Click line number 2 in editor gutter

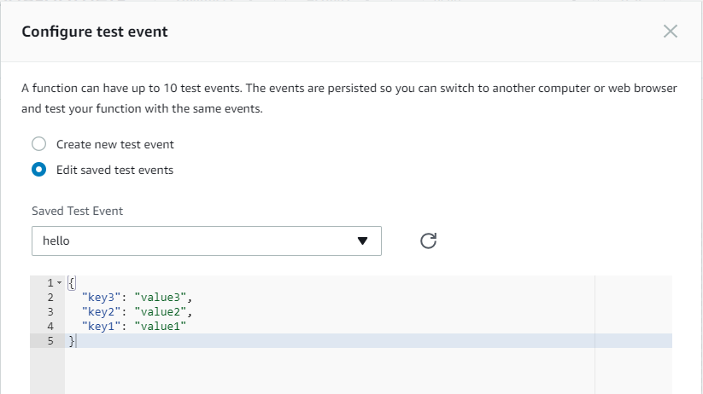[50, 298]
